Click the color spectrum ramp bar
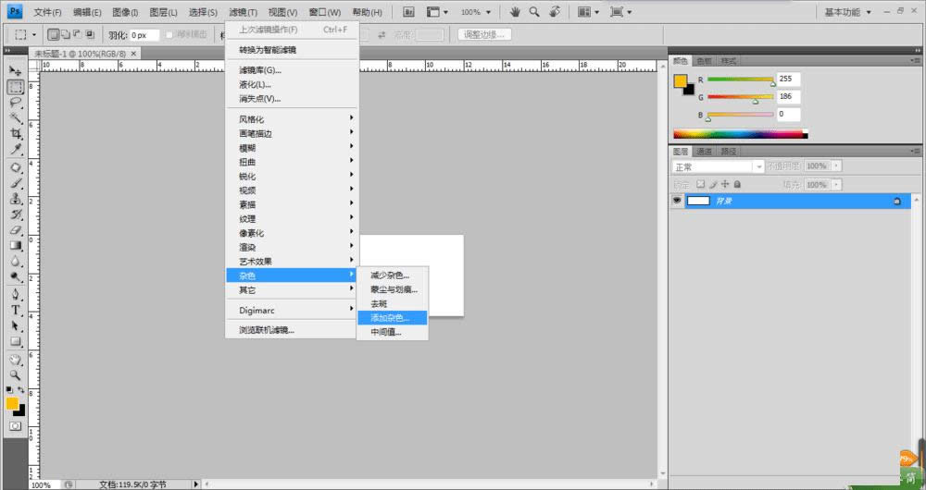Viewport: 926px width, 490px height. click(739, 134)
